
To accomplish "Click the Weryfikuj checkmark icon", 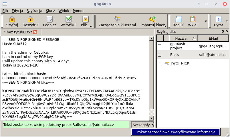I will point(68,19).
